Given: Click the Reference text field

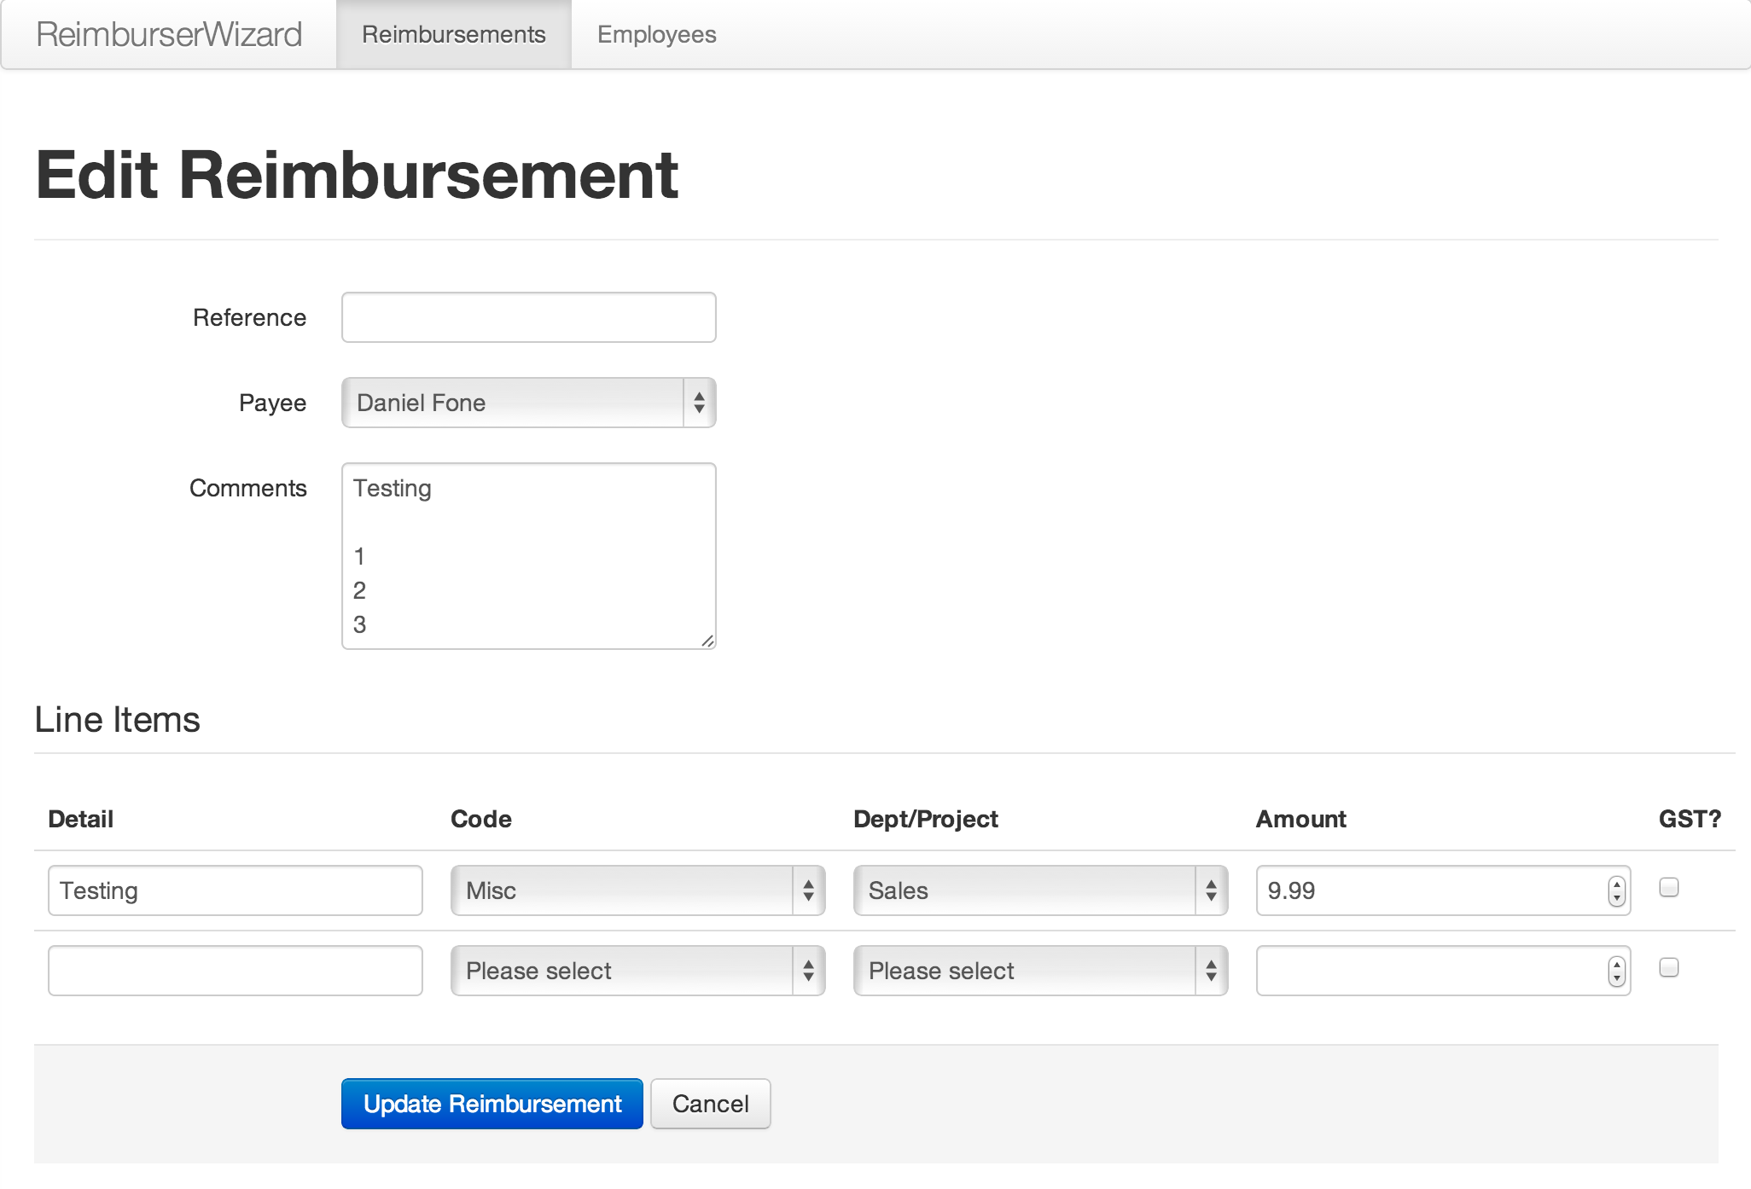Looking at the screenshot, I should (528, 317).
